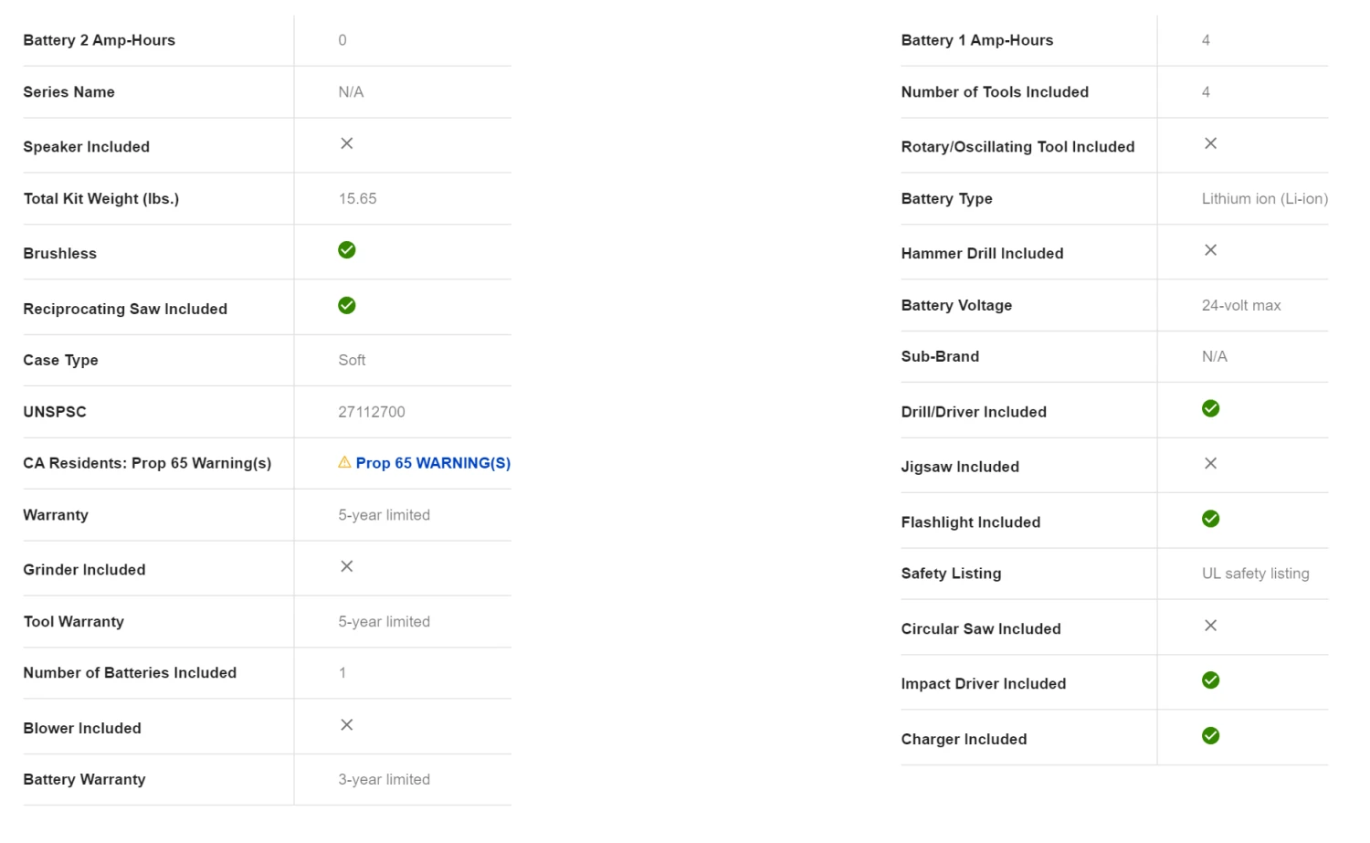Click green checkmark for Charger Included
This screenshot has width=1370, height=843.
point(1211,736)
